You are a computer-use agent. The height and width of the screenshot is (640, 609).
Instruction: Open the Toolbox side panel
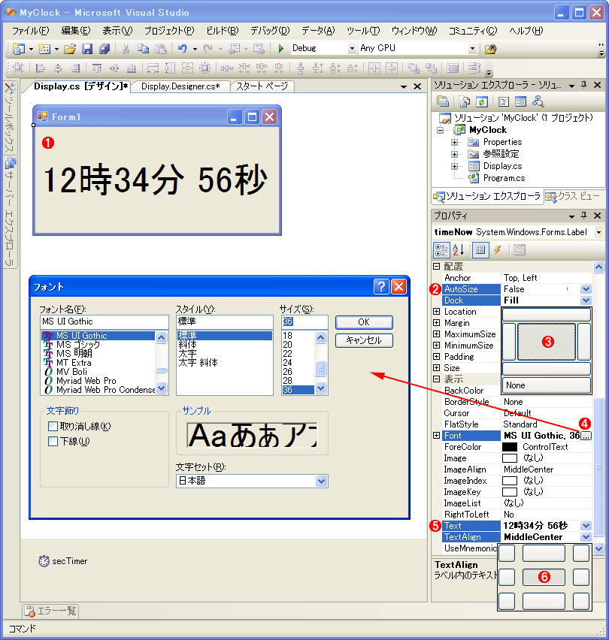pyautogui.click(x=10, y=117)
